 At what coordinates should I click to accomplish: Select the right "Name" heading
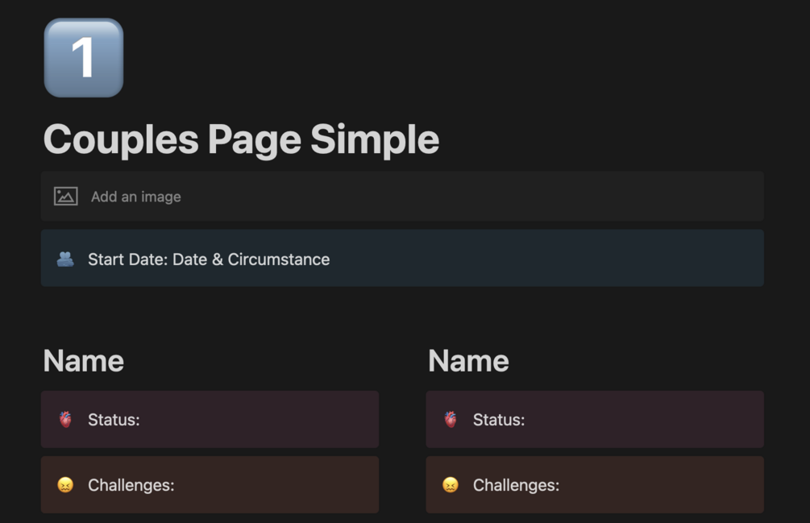[x=468, y=361]
